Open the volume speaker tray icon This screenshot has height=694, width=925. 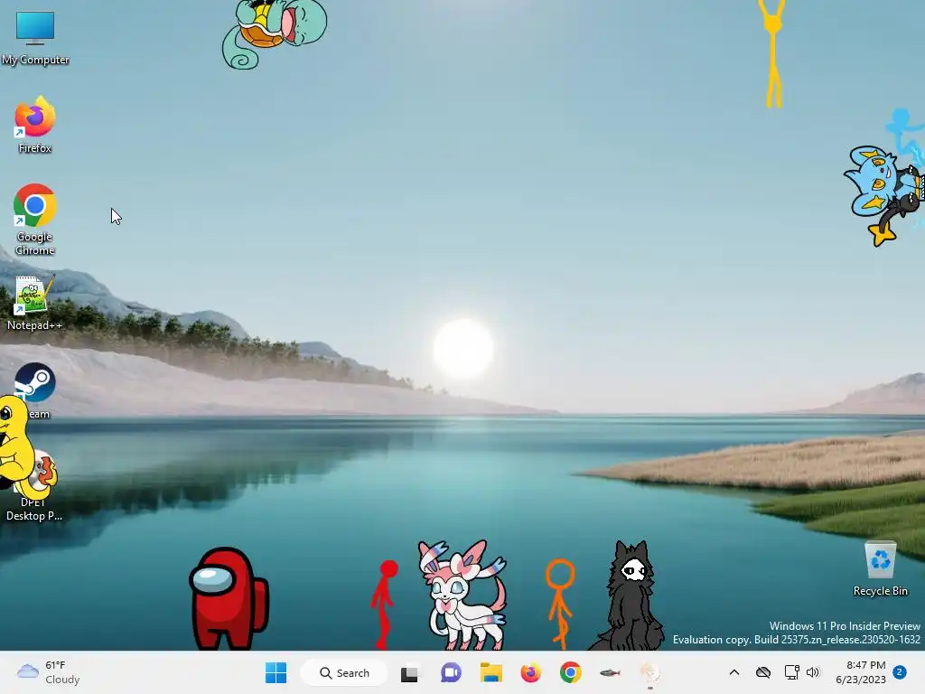coord(813,672)
